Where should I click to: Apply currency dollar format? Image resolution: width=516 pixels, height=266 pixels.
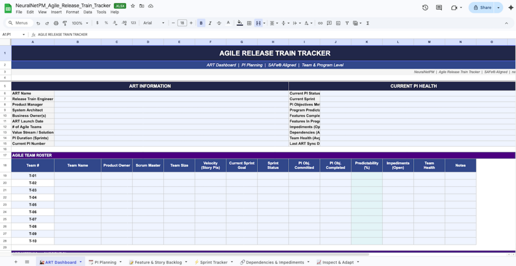coord(97,23)
